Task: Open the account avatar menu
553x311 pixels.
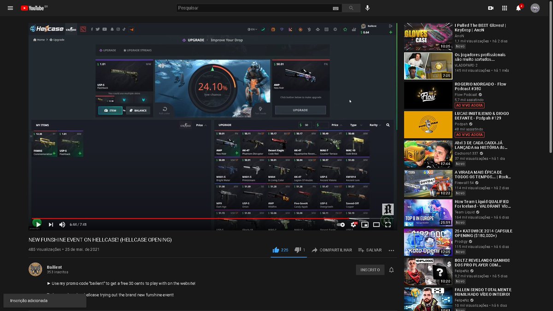Action: (535, 8)
